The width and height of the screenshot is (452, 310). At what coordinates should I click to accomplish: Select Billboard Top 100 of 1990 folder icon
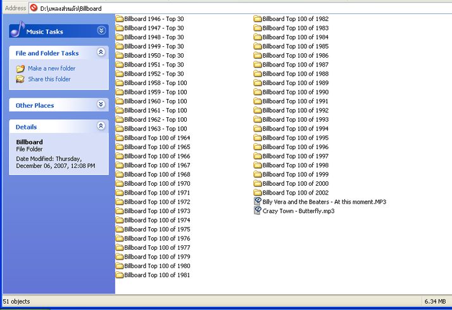pos(258,92)
